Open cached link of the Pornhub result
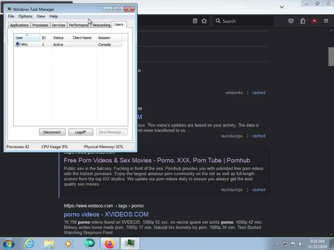 [x=259, y=190]
